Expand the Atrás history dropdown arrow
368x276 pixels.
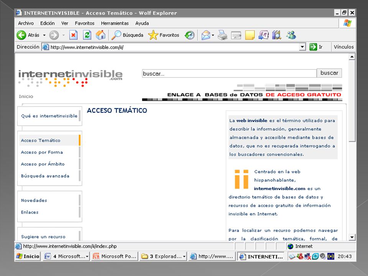(x=44, y=35)
